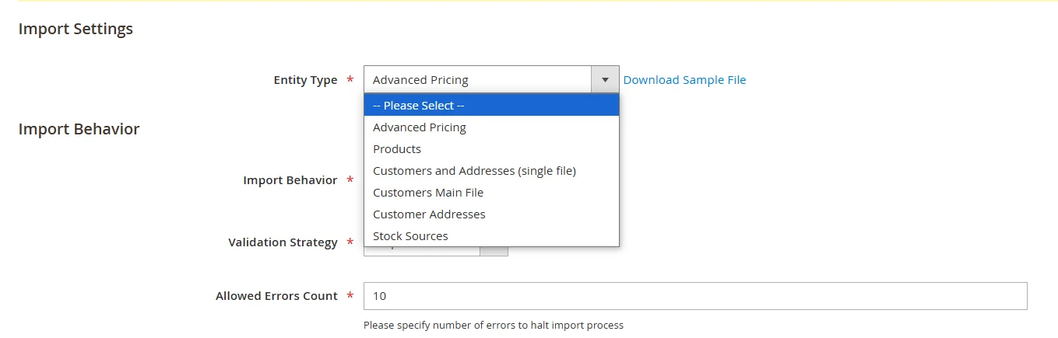
Task: Select the Customer Addresses option
Action: (429, 214)
